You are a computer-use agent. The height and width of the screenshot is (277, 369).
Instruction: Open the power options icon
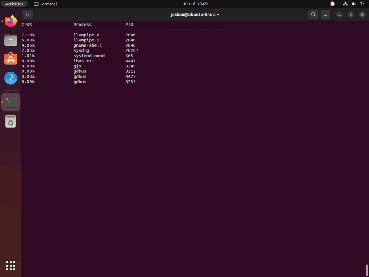coord(361,4)
